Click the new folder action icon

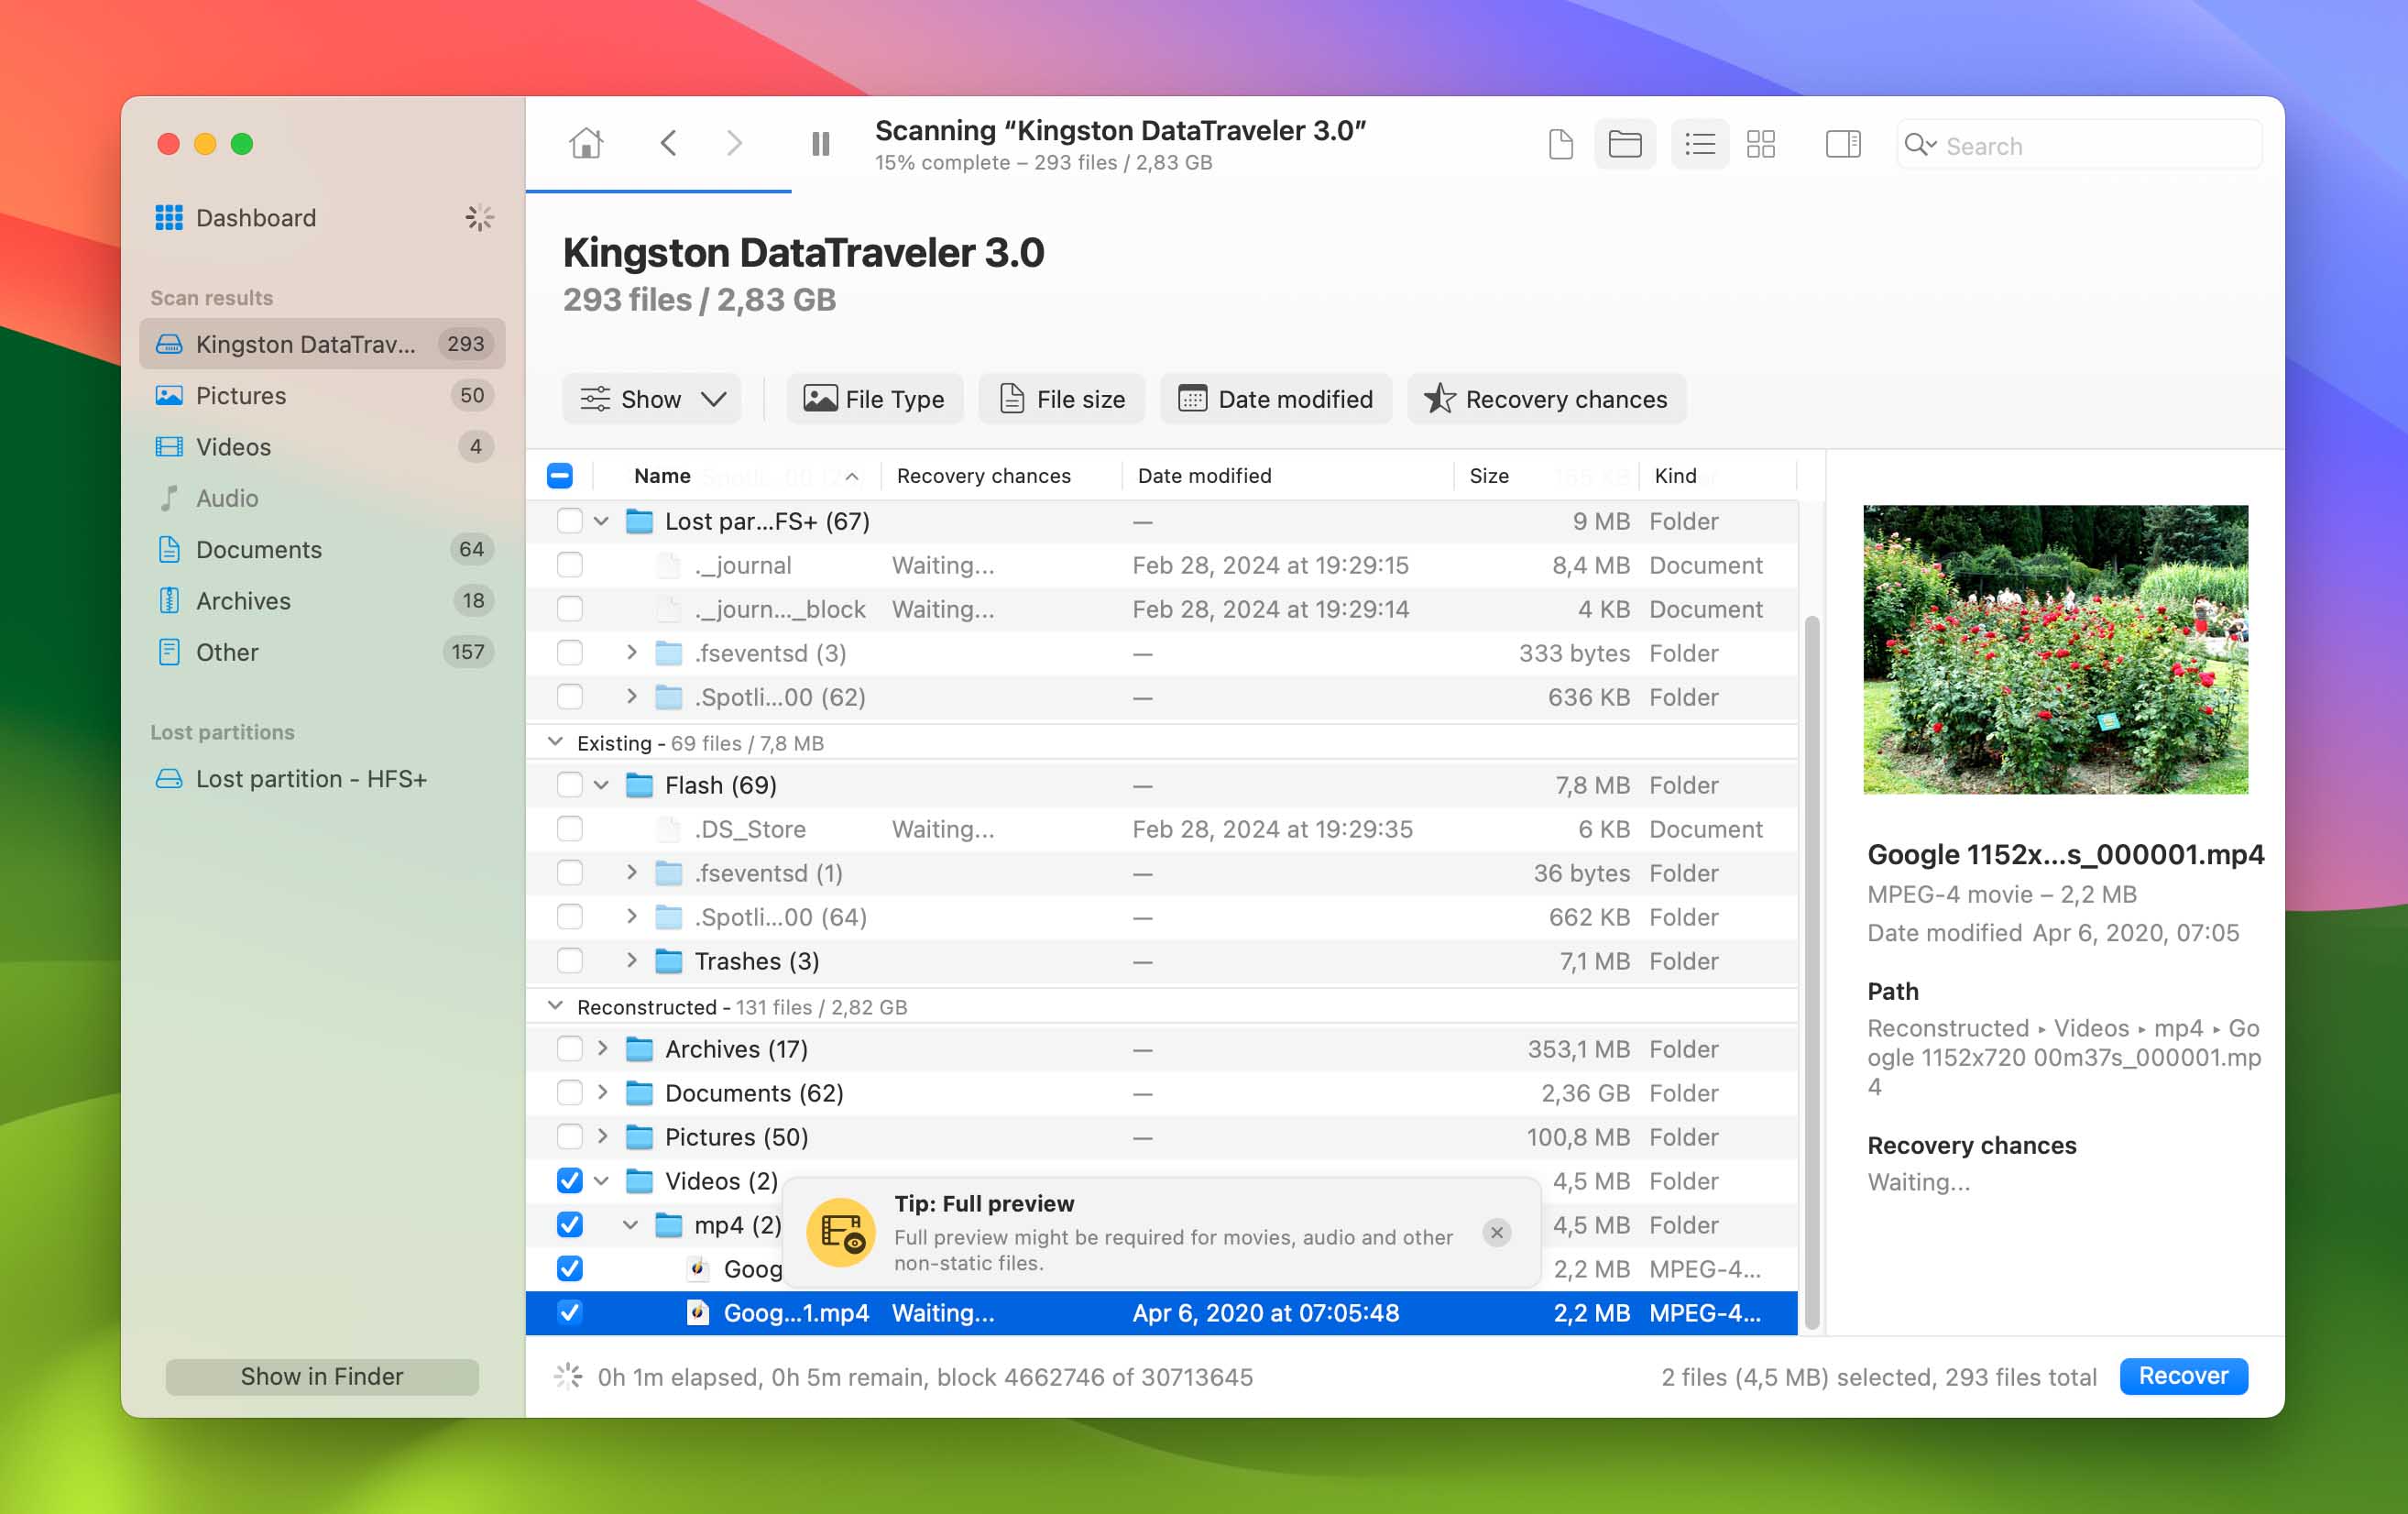pyautogui.click(x=1625, y=145)
